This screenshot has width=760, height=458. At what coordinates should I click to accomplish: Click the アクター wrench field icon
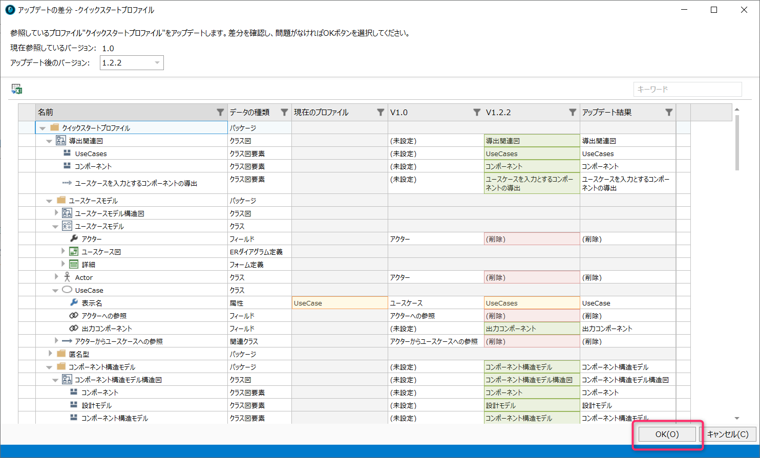pos(74,238)
